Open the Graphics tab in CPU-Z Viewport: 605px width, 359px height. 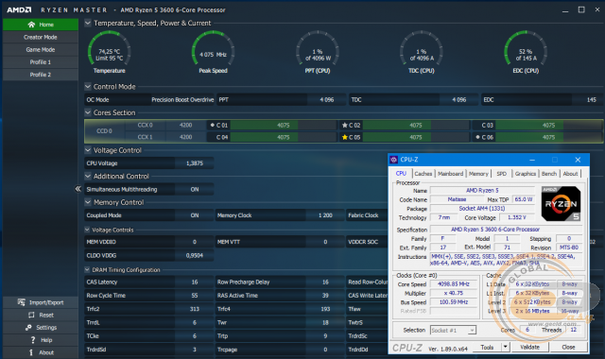tap(526, 174)
